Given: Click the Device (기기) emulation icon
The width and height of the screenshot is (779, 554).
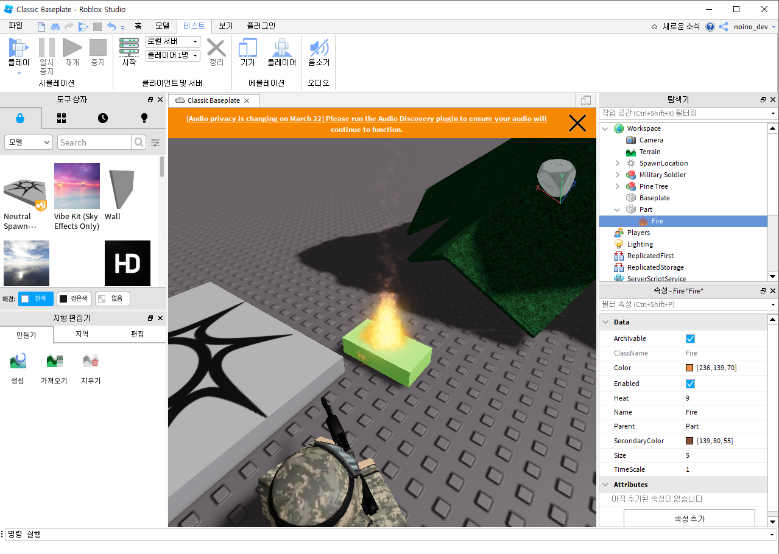Looking at the screenshot, I should 247,47.
